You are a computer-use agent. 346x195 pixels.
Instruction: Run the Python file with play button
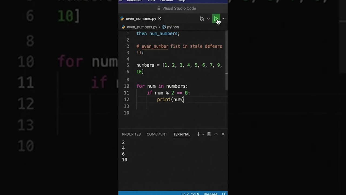[216, 19]
